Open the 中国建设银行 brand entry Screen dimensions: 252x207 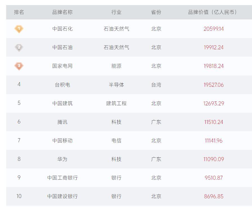[x=62, y=196]
